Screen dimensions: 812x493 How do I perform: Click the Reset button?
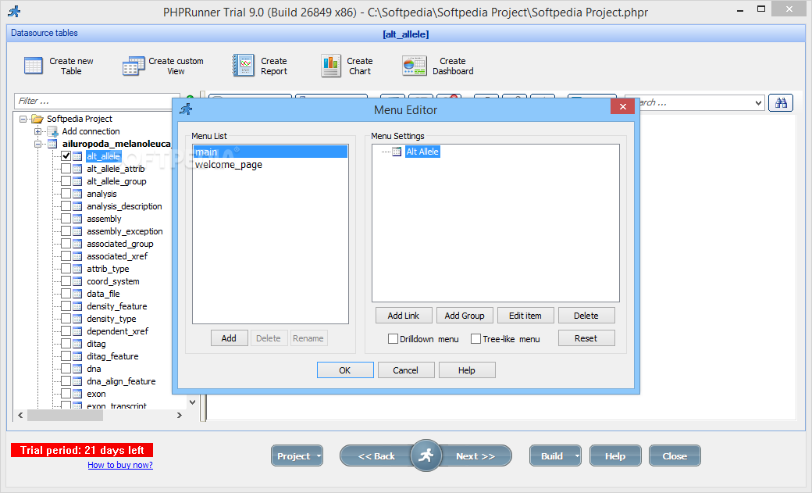click(x=586, y=338)
